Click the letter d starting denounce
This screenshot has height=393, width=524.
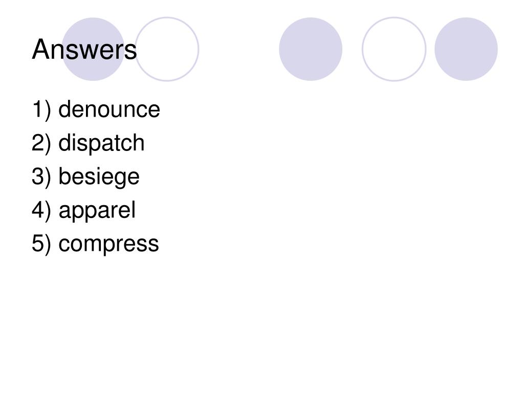(x=64, y=109)
